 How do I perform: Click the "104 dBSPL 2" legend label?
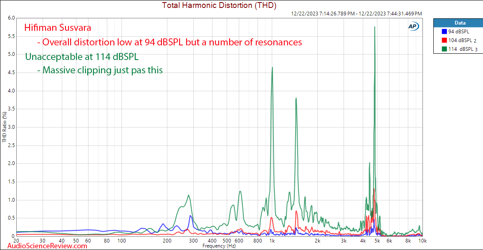[463, 40]
